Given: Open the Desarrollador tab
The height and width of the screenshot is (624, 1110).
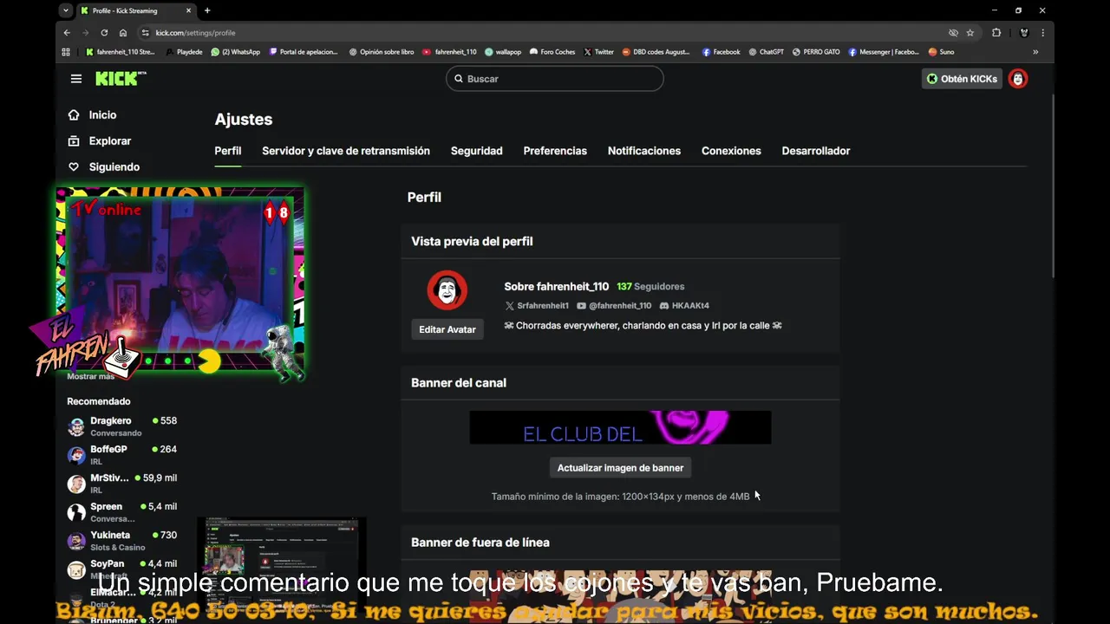Looking at the screenshot, I should click(816, 151).
